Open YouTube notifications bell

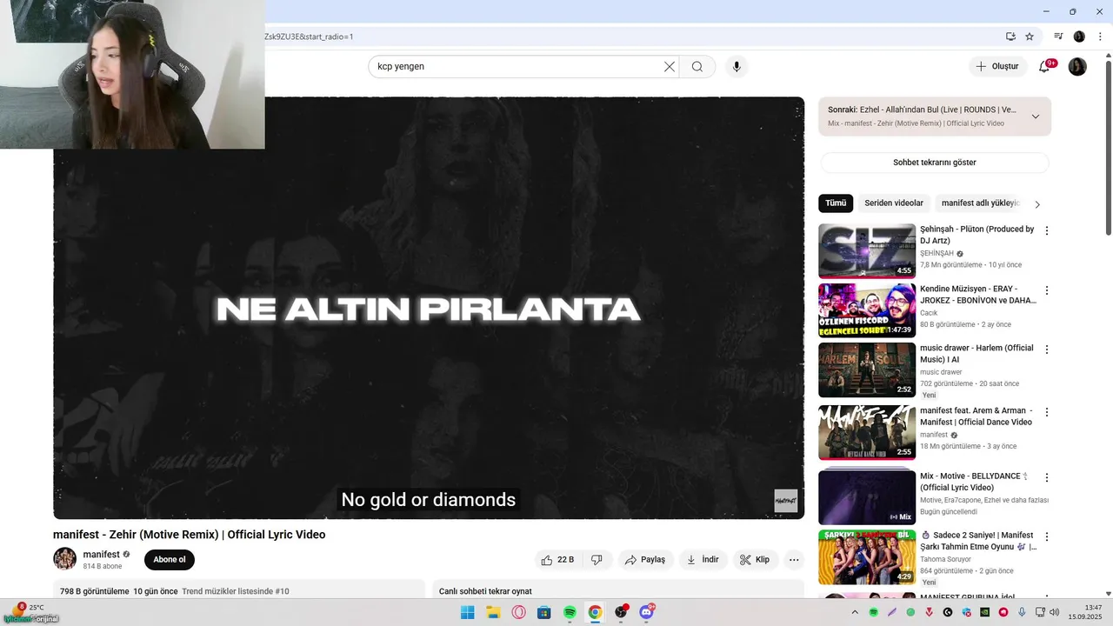pos(1045,66)
